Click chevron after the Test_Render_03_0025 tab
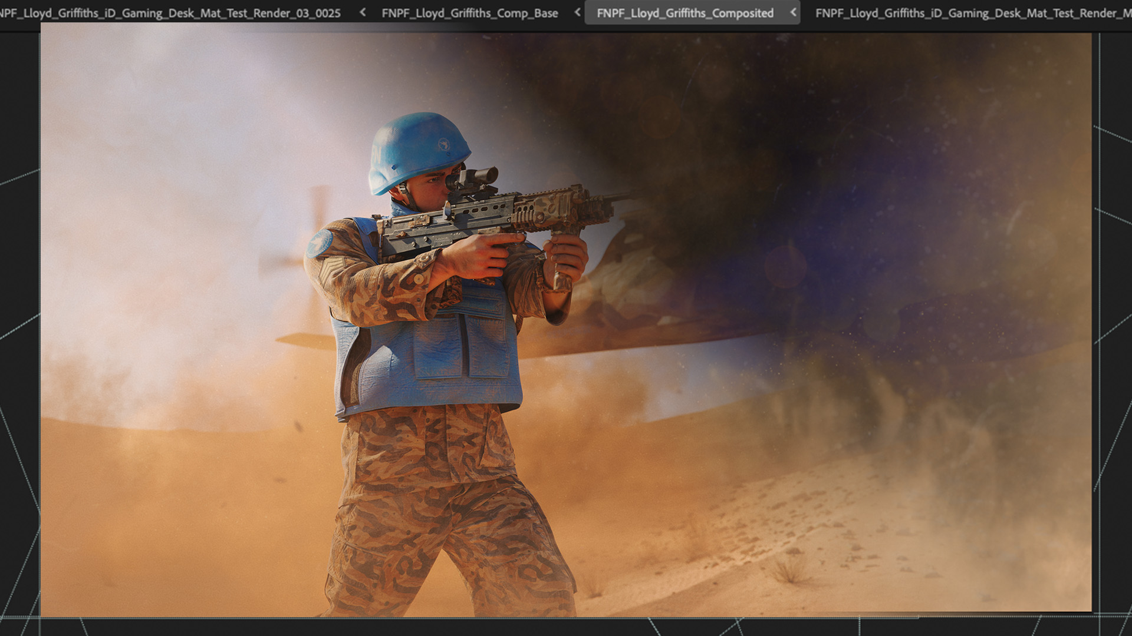1132x636 pixels. (x=363, y=12)
